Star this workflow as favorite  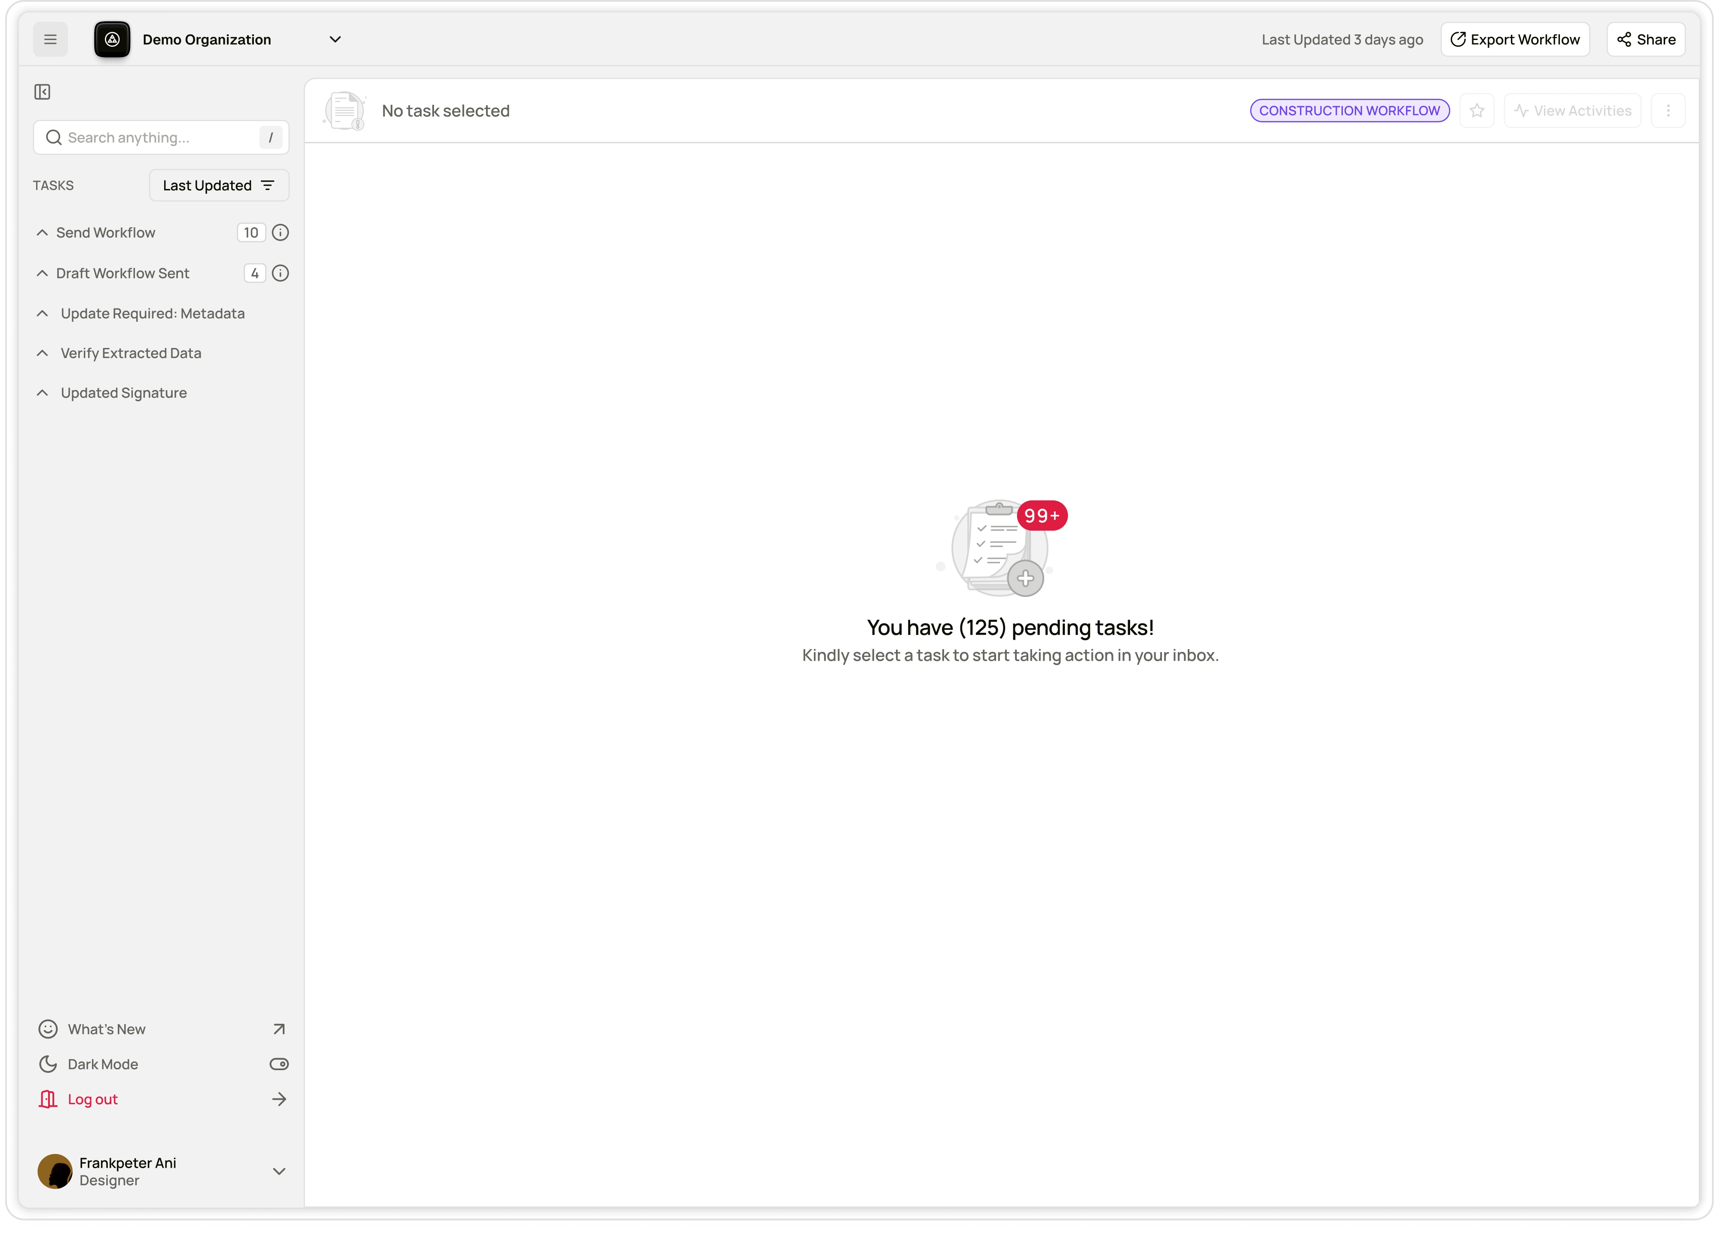pyautogui.click(x=1477, y=110)
